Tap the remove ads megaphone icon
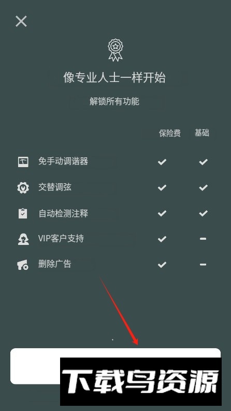 (23, 265)
